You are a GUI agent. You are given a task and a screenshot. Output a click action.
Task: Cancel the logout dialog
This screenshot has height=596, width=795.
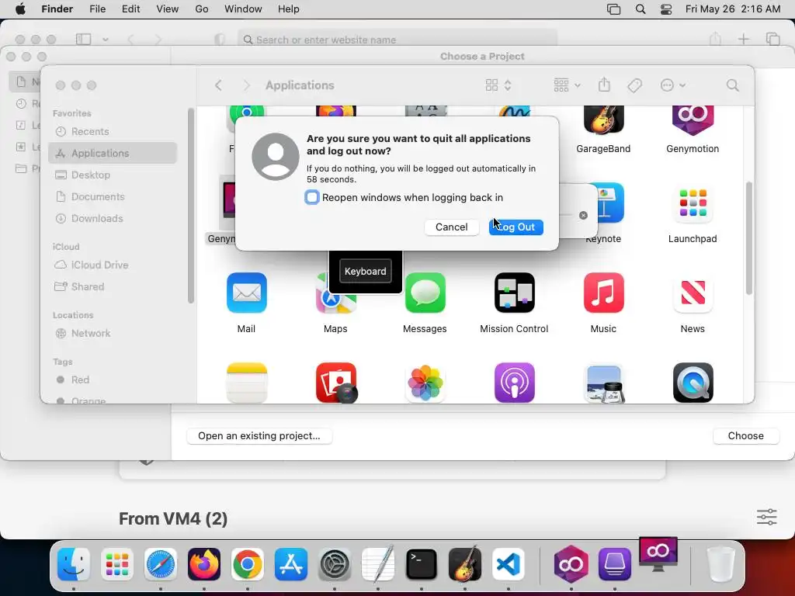click(451, 227)
